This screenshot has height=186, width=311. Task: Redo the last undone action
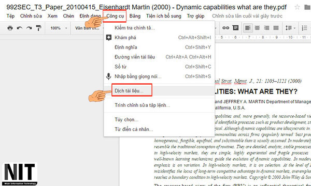pos(29,28)
